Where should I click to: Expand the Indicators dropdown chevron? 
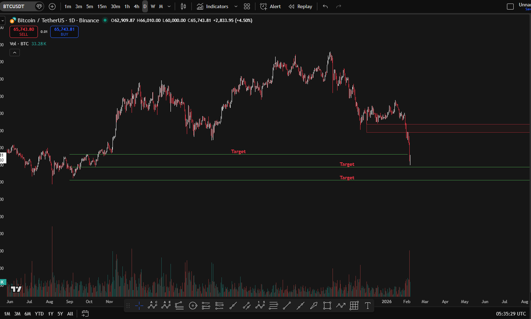[236, 6]
